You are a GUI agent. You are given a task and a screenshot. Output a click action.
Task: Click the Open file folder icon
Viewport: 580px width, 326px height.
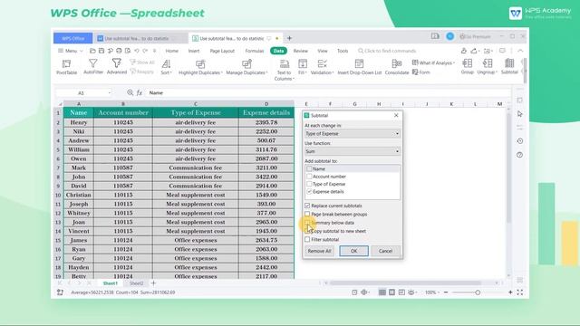point(92,51)
